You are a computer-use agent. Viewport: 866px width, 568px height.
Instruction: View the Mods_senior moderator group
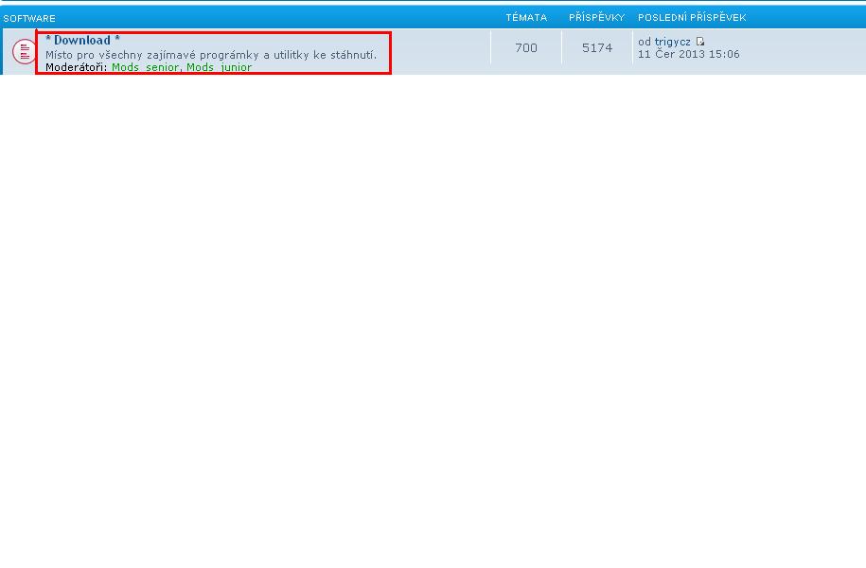tap(145, 67)
